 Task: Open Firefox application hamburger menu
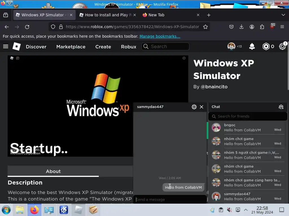point(282,27)
